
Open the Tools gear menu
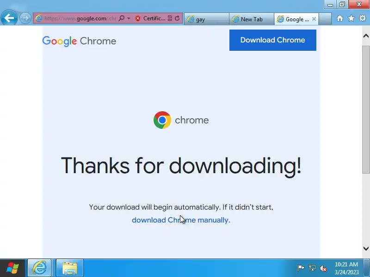[363, 18]
